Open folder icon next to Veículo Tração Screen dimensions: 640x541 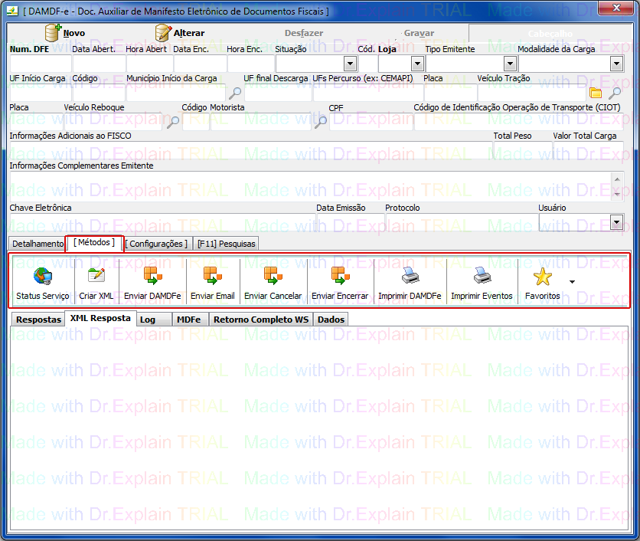[596, 93]
